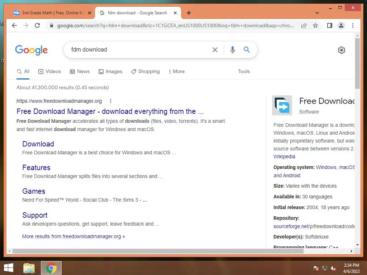Viewport: 367px width, 275px height.
Task: Click the About 41,300,000 results text
Action: (x=62, y=87)
